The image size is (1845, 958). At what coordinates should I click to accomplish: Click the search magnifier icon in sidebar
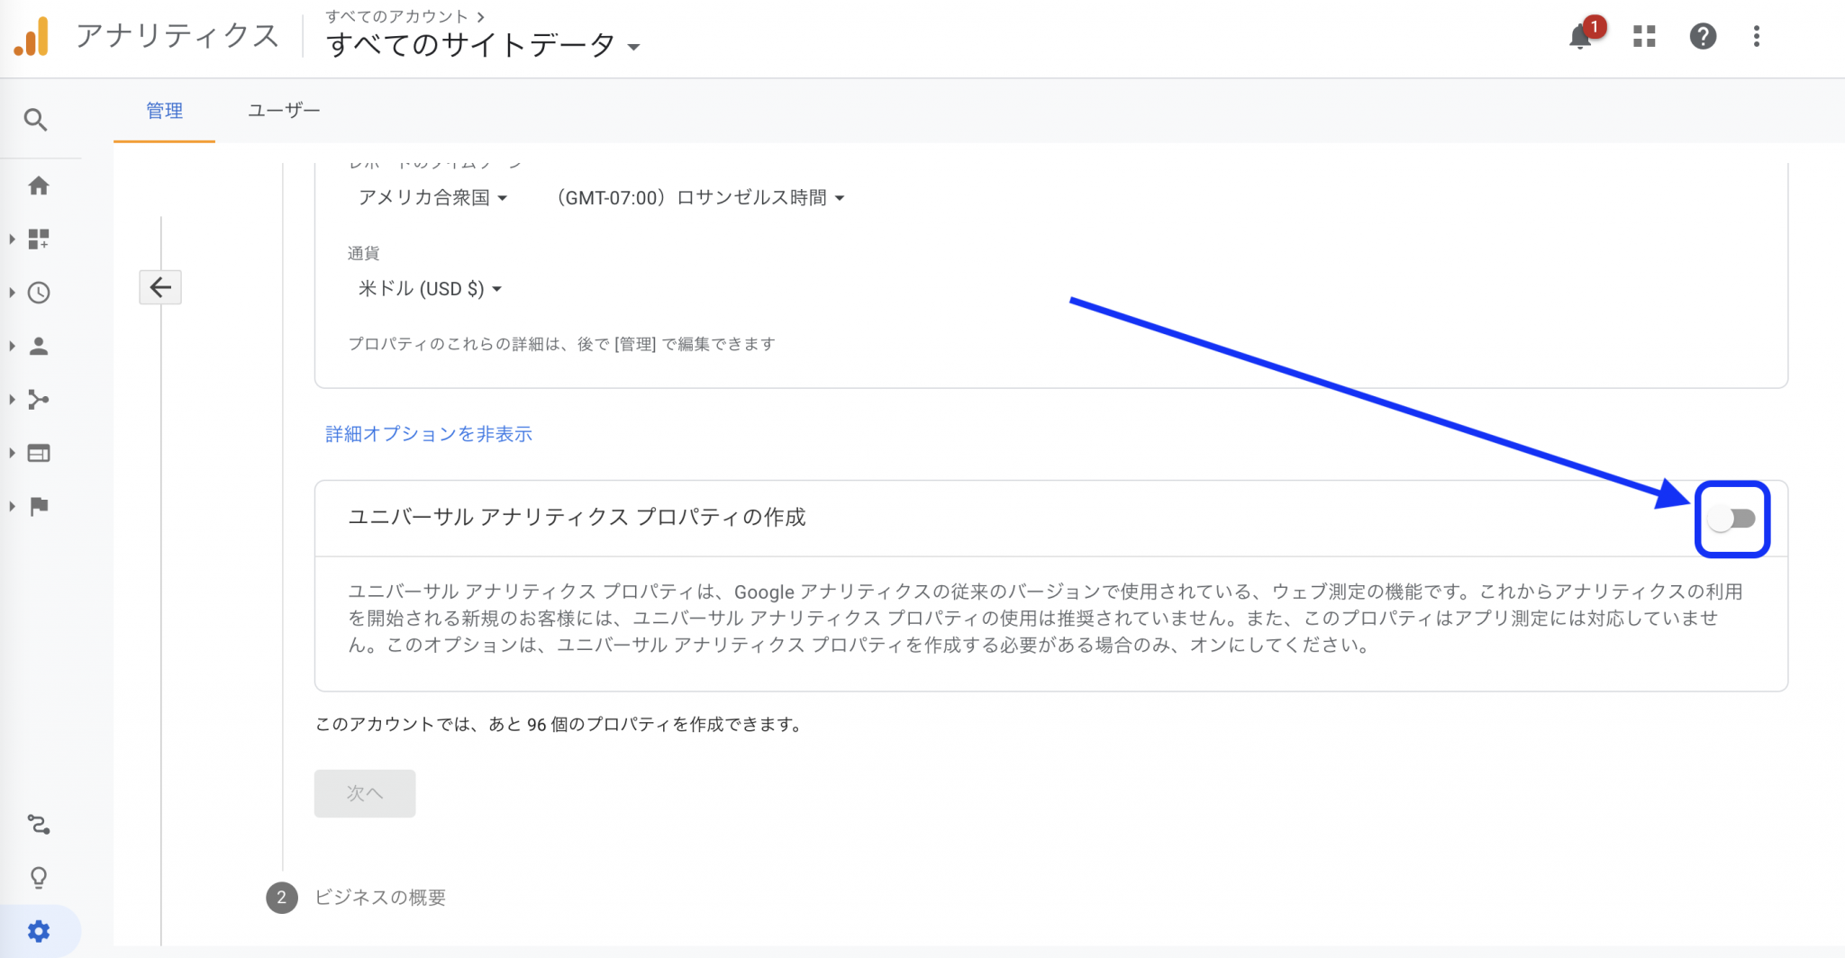(36, 120)
